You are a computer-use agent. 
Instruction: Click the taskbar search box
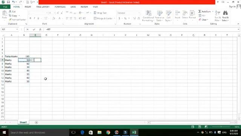[x=39, y=133]
